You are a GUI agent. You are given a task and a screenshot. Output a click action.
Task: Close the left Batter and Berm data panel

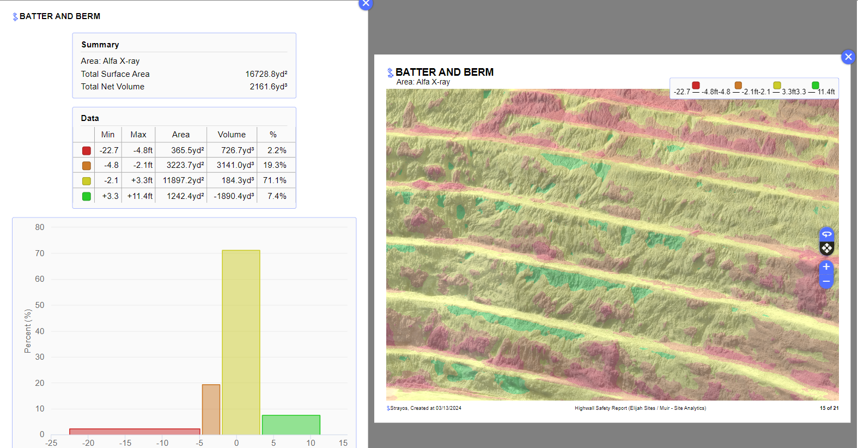[366, 4]
